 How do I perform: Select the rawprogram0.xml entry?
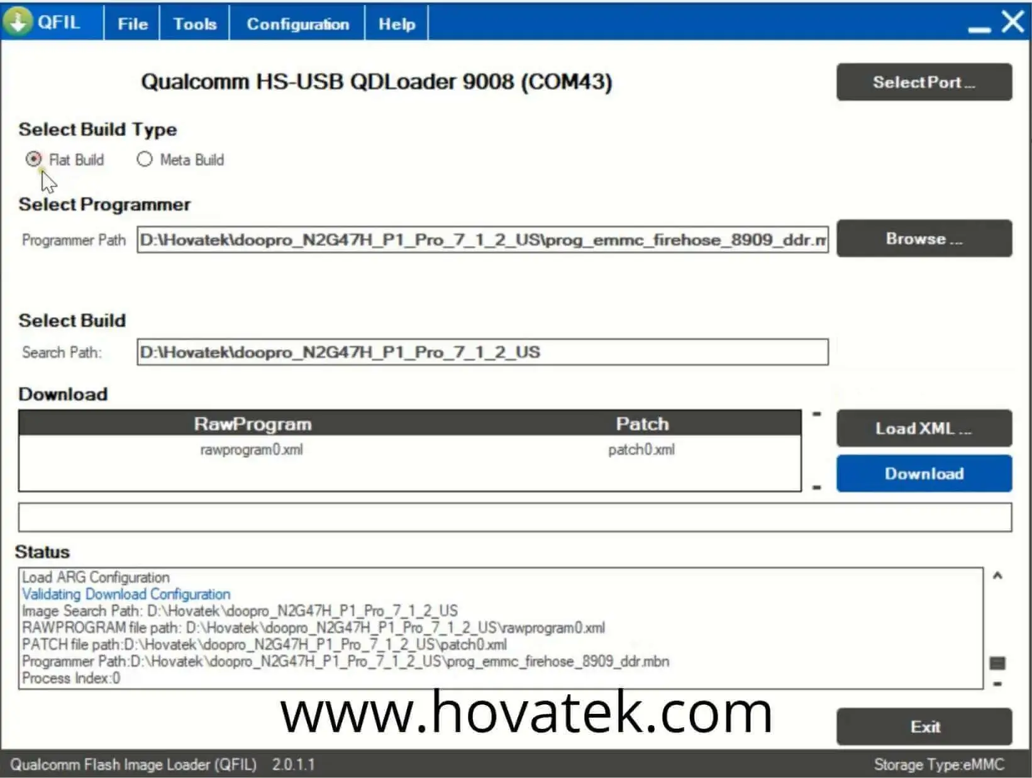coord(252,450)
